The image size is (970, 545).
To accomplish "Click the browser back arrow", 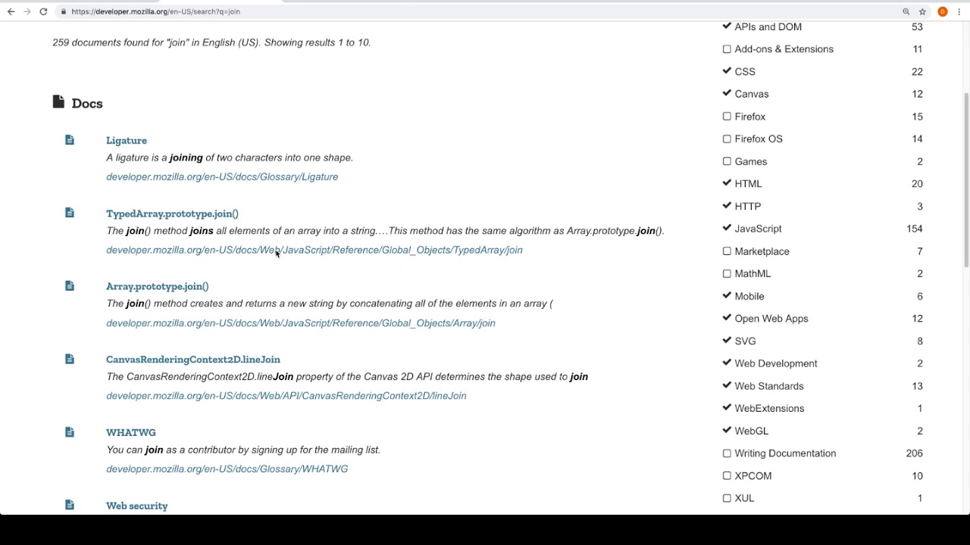I will click(11, 11).
